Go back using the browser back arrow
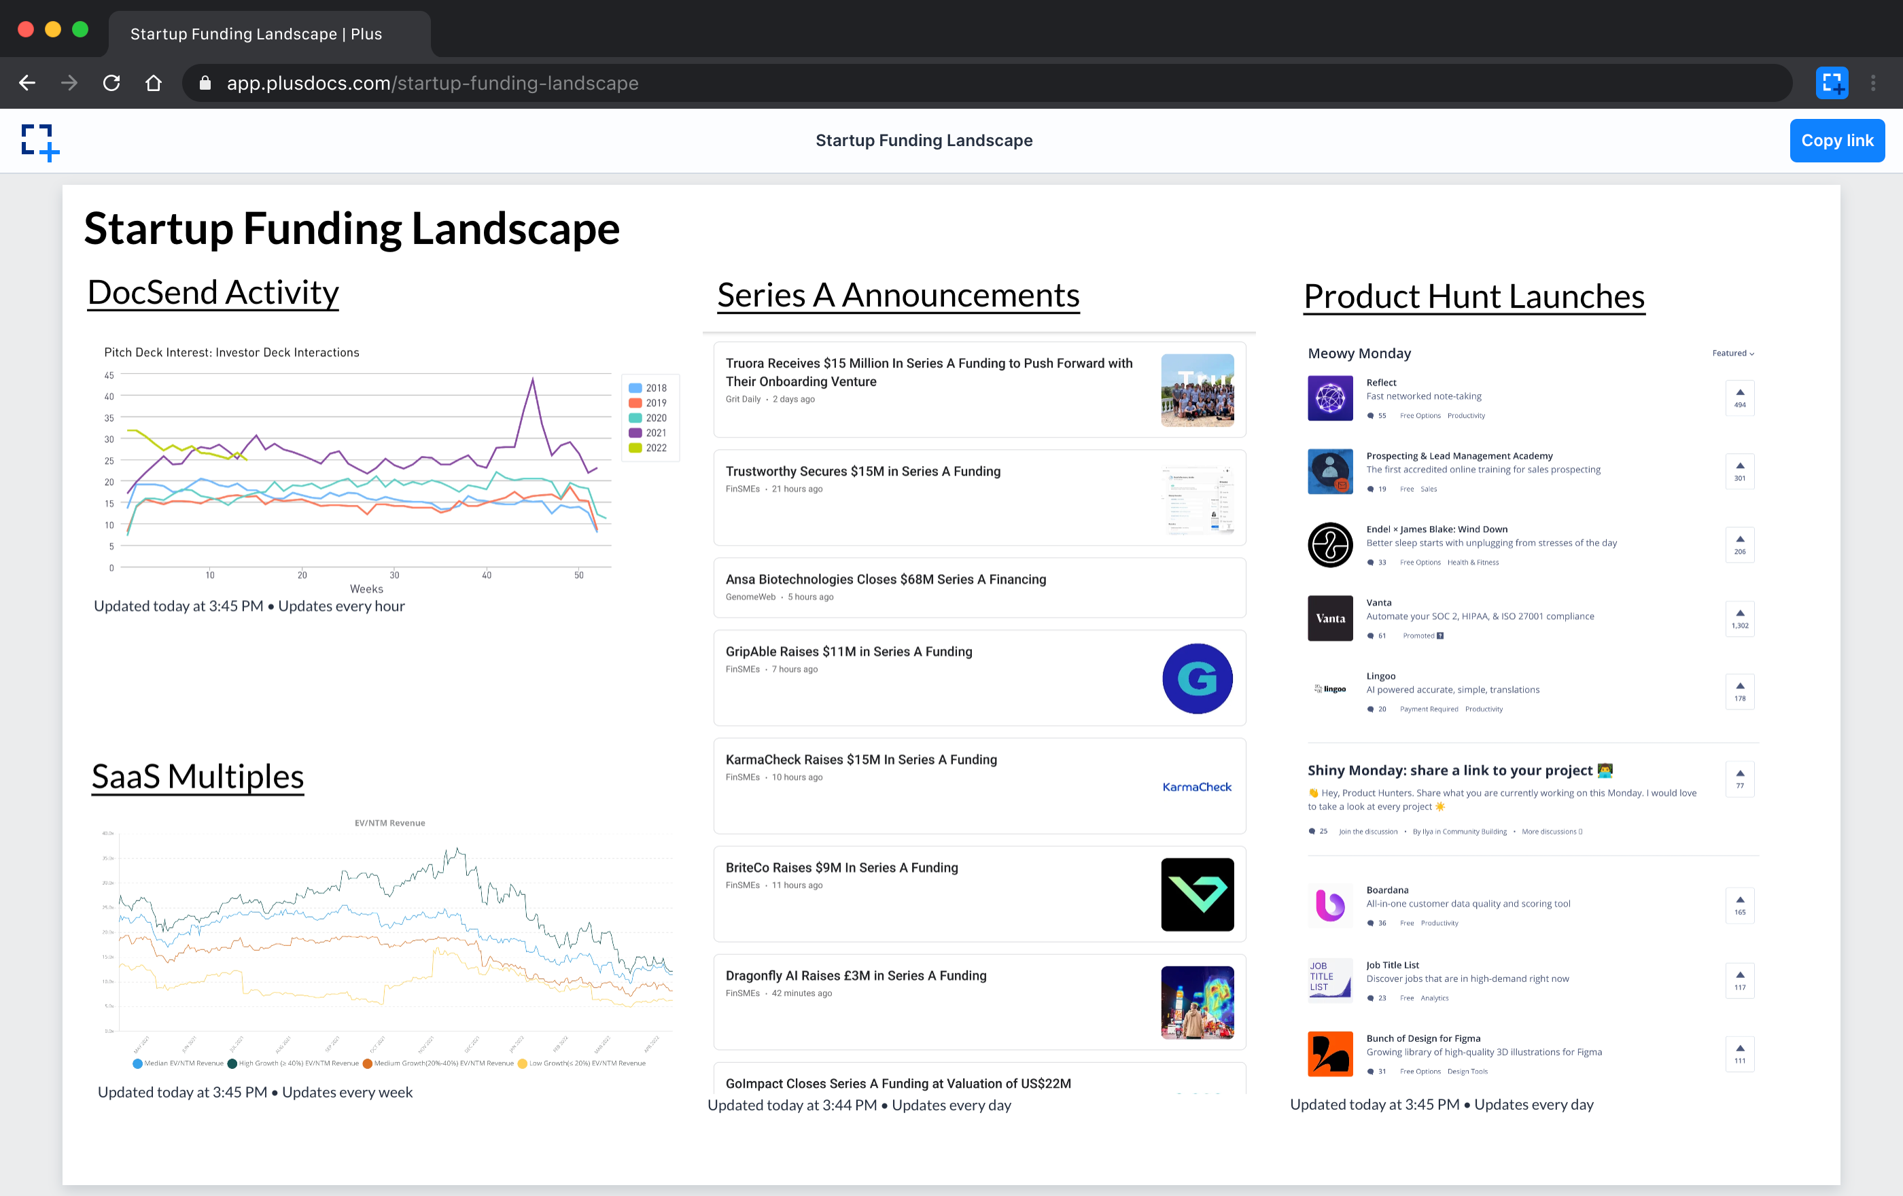This screenshot has width=1903, height=1196. pyautogui.click(x=27, y=83)
